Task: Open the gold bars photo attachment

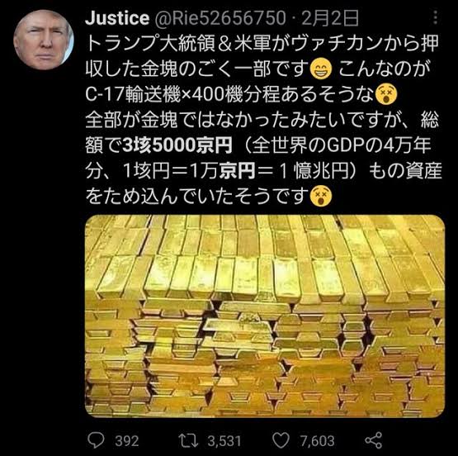Action: pyautogui.click(x=265, y=316)
